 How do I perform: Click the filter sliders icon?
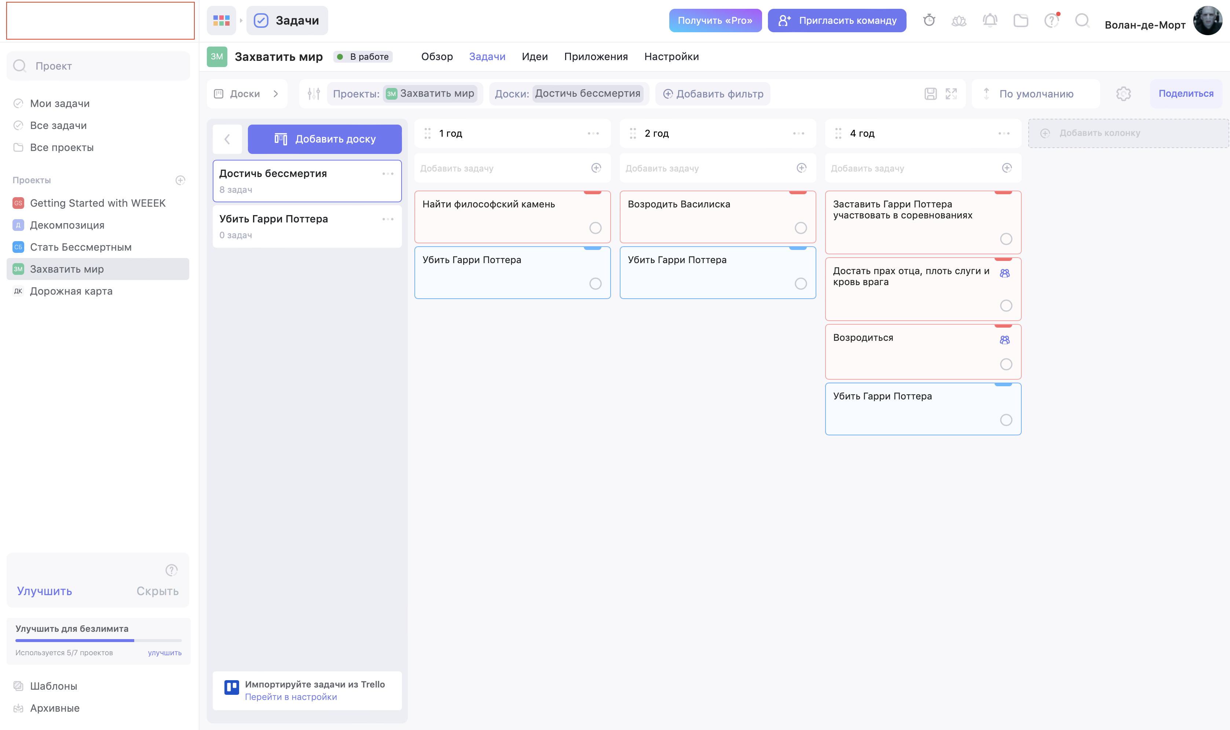[314, 93]
